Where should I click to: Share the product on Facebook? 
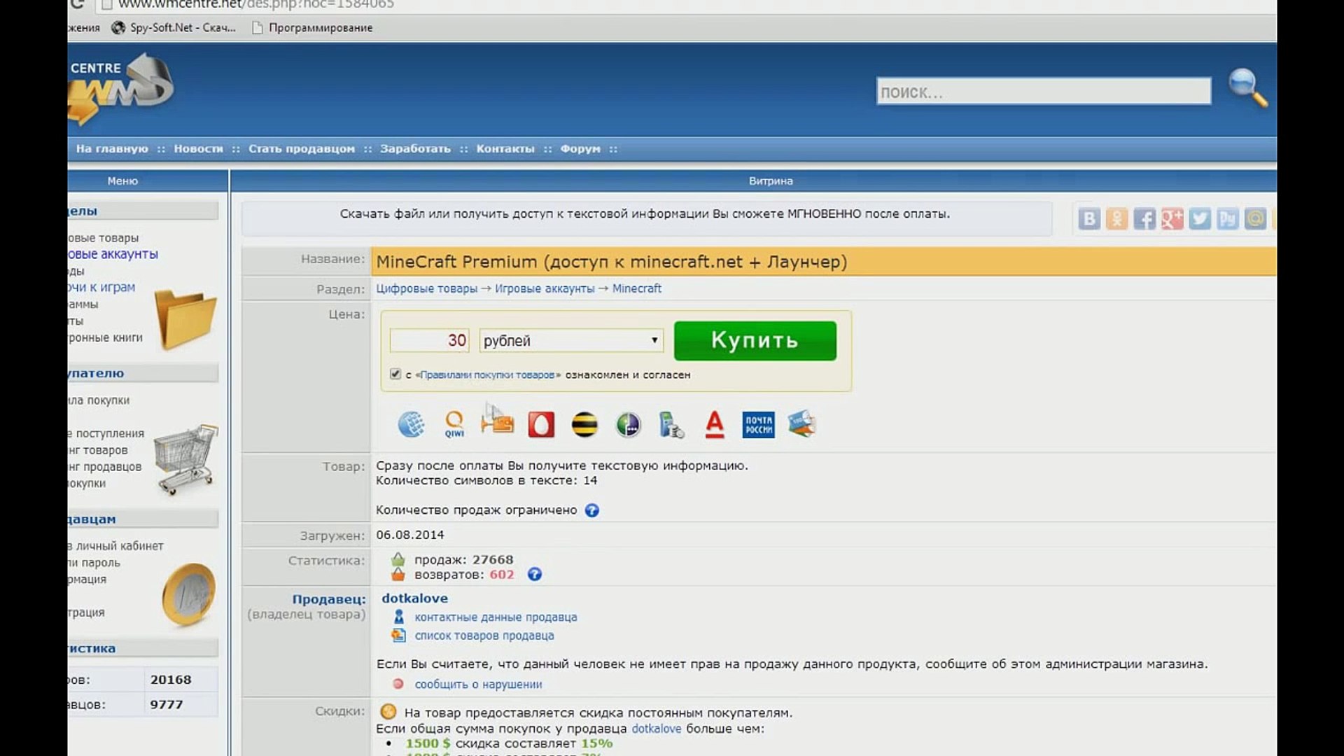pyautogui.click(x=1144, y=219)
